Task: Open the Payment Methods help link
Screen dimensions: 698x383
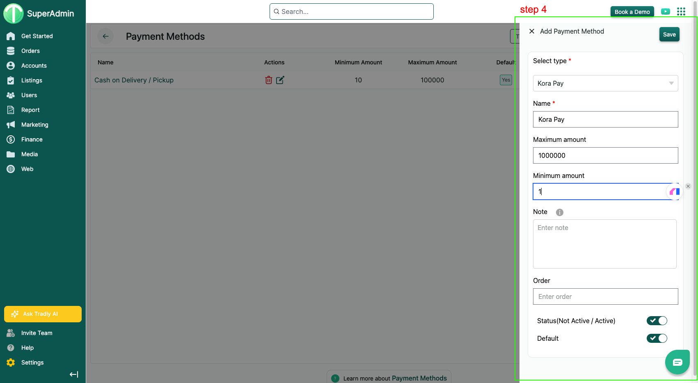Action: [419, 378]
